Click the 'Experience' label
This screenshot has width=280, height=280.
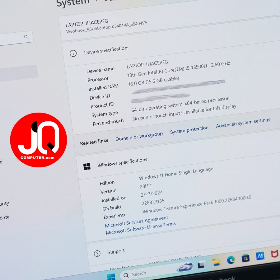pos(115,216)
